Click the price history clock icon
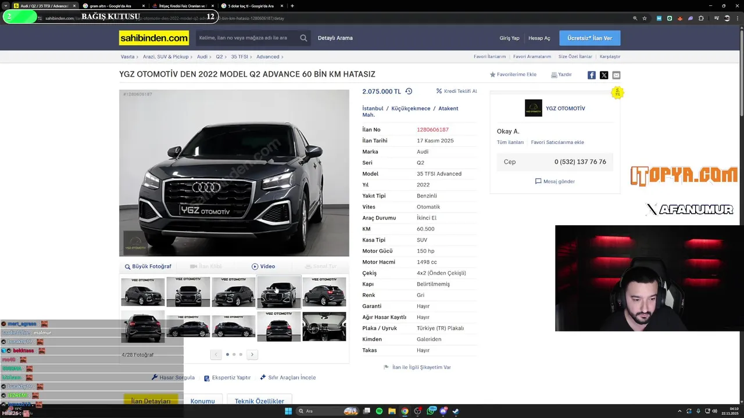Screen dimensions: 744x418 point(409,91)
